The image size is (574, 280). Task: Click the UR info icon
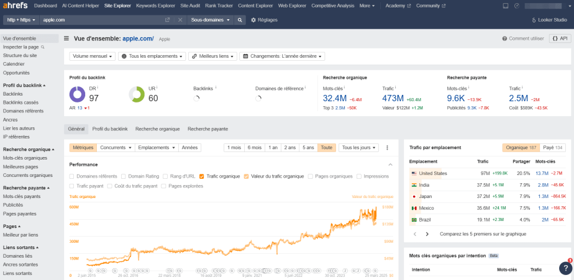pos(157,88)
